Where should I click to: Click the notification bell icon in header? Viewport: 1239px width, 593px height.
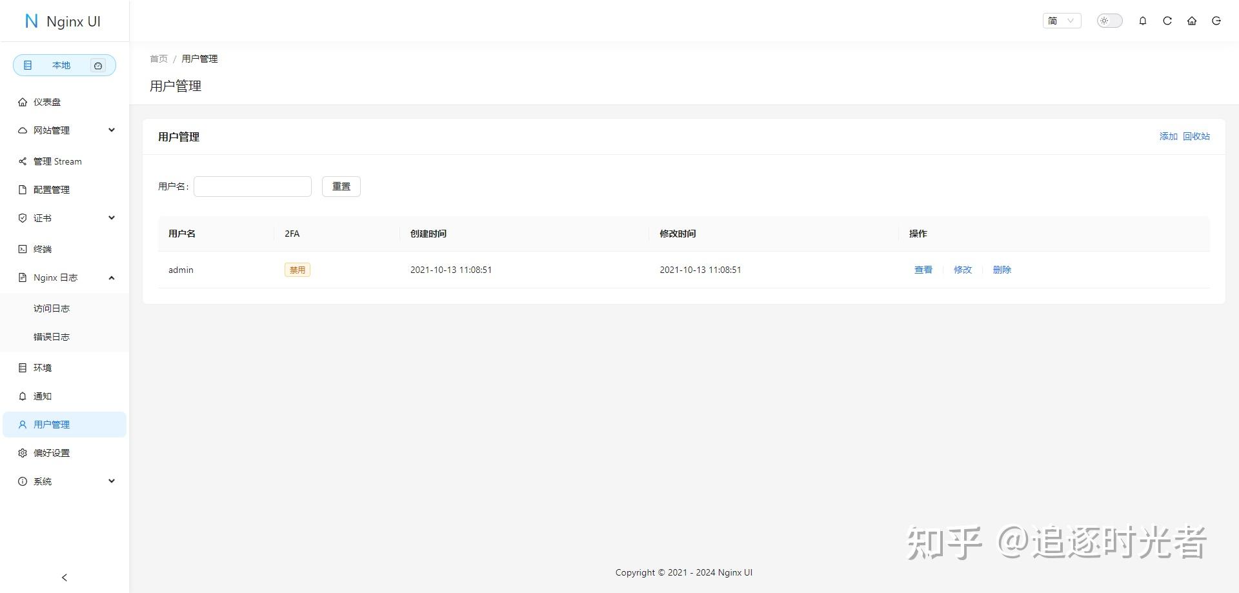point(1142,21)
